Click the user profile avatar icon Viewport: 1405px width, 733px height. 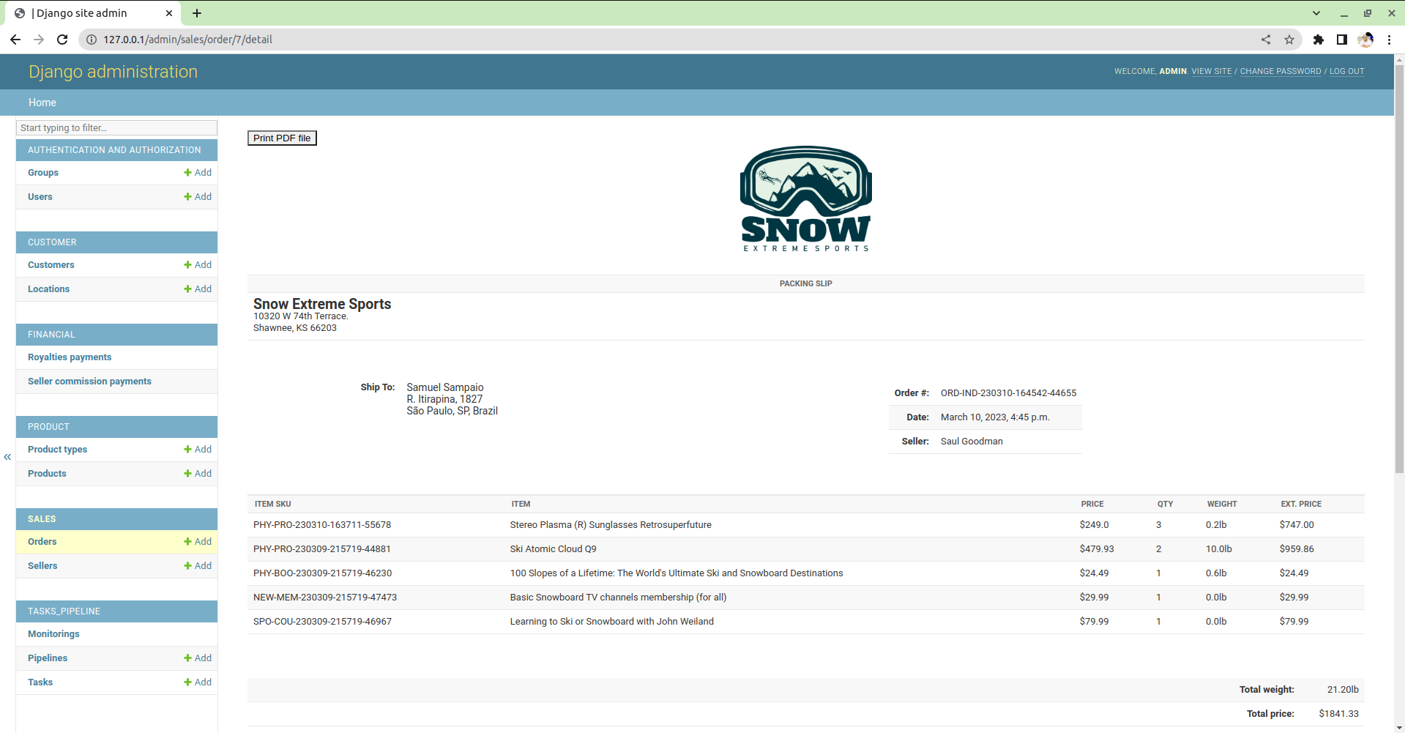coord(1365,40)
